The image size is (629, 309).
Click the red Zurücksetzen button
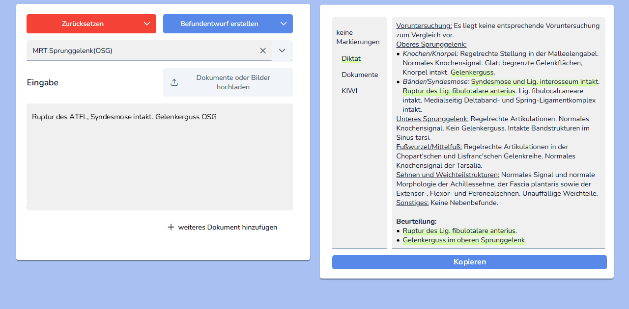coord(83,24)
